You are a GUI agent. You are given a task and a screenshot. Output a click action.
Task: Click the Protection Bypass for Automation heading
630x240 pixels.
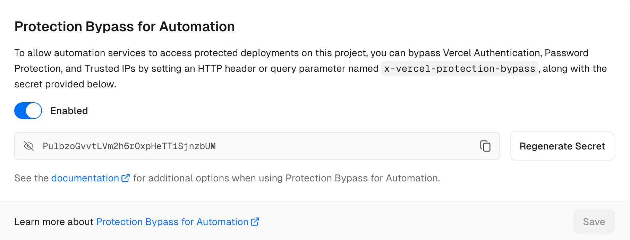(x=124, y=26)
